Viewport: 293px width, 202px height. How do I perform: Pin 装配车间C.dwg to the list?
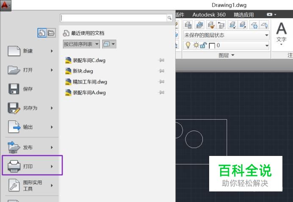[161, 60]
